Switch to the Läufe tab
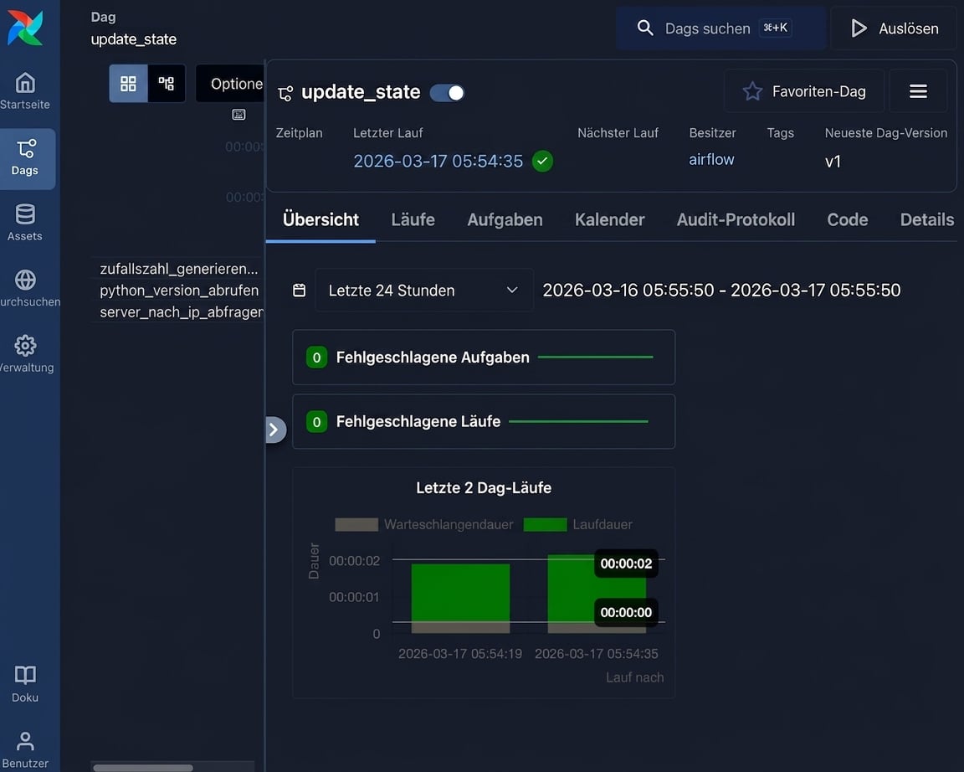 pyautogui.click(x=413, y=219)
